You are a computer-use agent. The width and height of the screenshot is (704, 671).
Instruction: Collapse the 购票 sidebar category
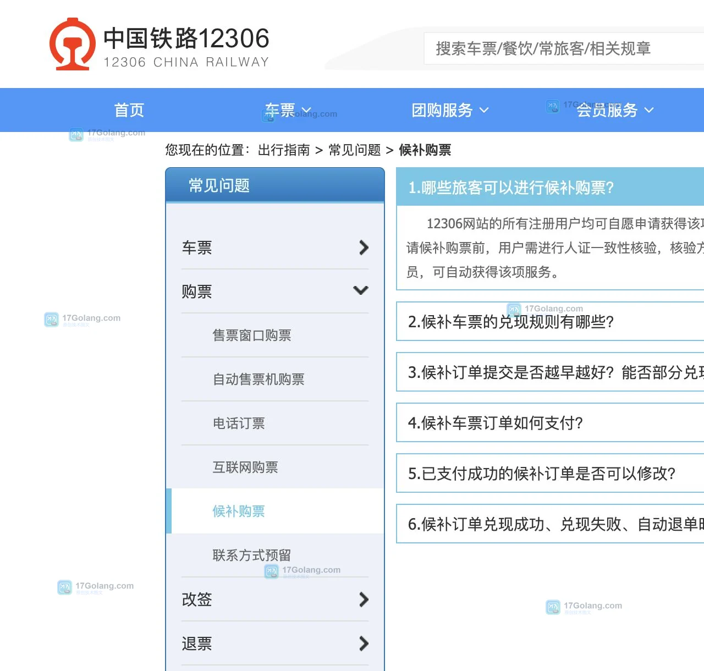pyautogui.click(x=275, y=291)
